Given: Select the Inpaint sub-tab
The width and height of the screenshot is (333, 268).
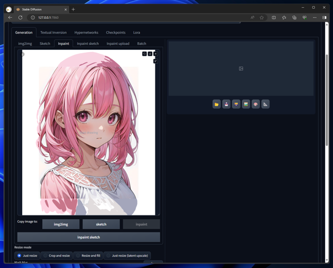Looking at the screenshot, I should [63, 43].
